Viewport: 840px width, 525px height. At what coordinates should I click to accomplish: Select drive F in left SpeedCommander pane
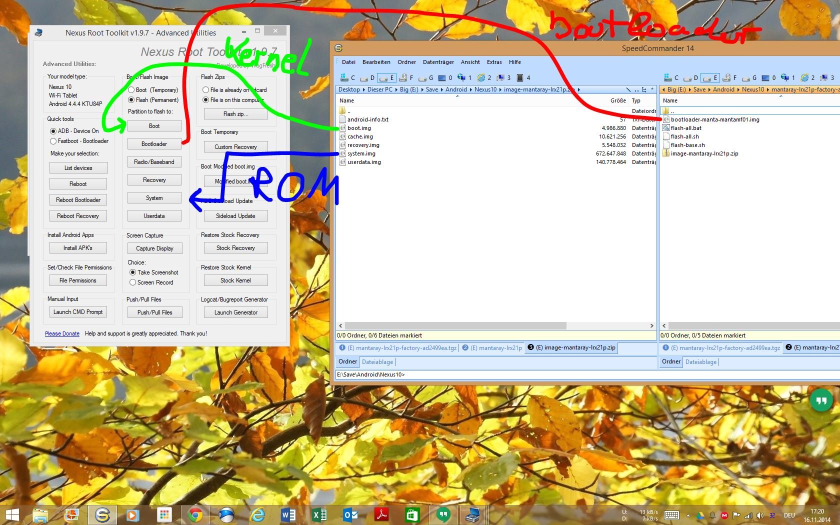pos(406,78)
